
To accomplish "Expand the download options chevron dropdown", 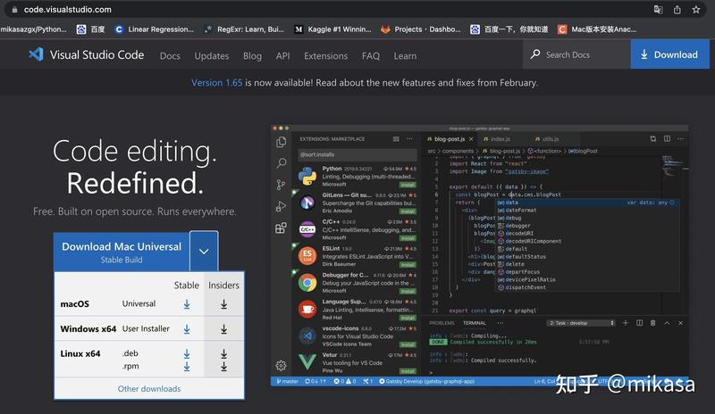I will (x=204, y=252).
